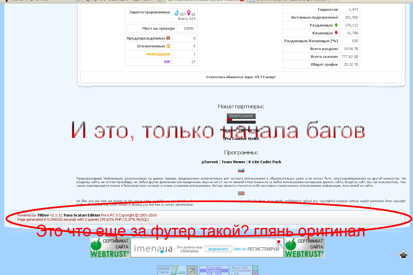The height and width of the screenshot is (275, 413).
Task: Click the lock icon beside Отключенных
Action: tap(168, 46)
